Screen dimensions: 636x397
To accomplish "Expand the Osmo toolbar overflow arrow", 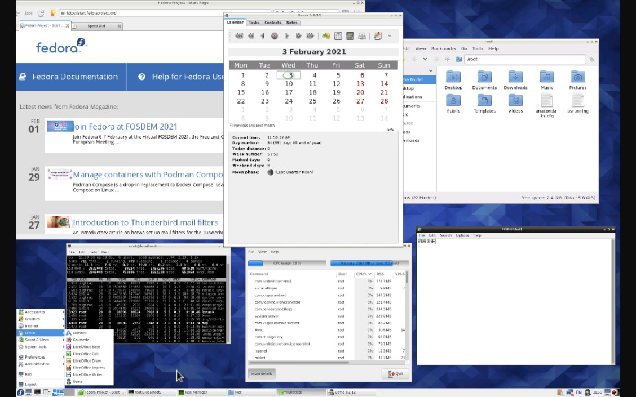I will tap(390, 36).
